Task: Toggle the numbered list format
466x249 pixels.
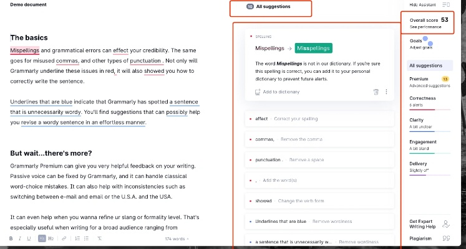Action: click(77, 238)
